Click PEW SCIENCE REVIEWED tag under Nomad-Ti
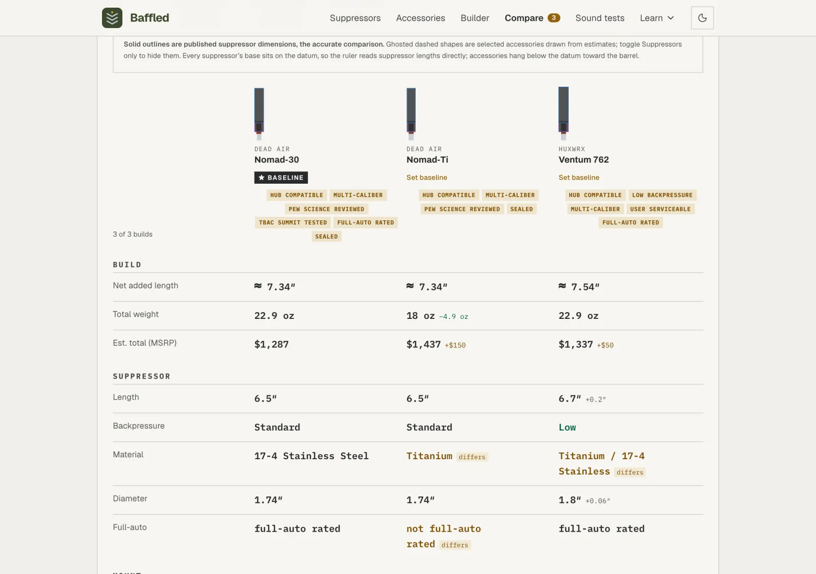The height and width of the screenshot is (574, 816). pos(462,209)
